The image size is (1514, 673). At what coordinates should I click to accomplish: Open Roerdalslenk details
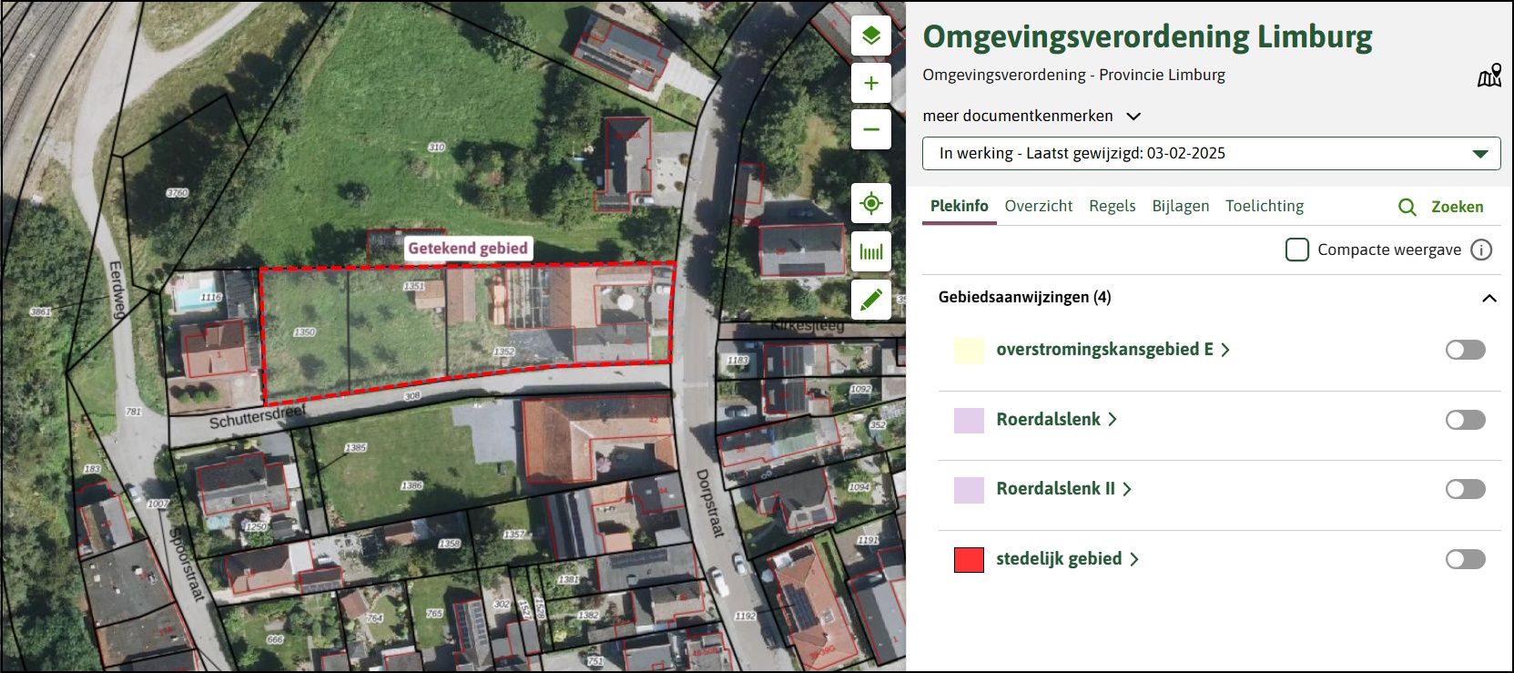click(x=1057, y=420)
